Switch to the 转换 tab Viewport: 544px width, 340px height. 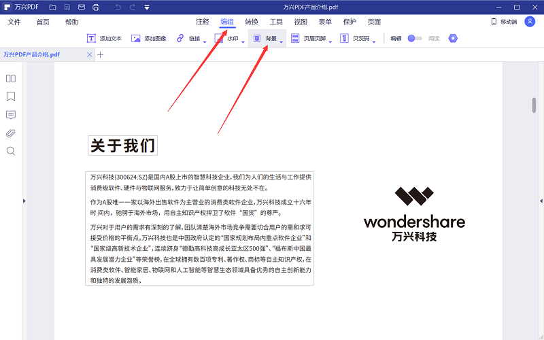click(252, 22)
